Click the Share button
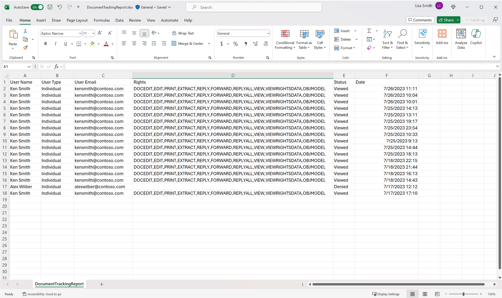 (x=446, y=20)
